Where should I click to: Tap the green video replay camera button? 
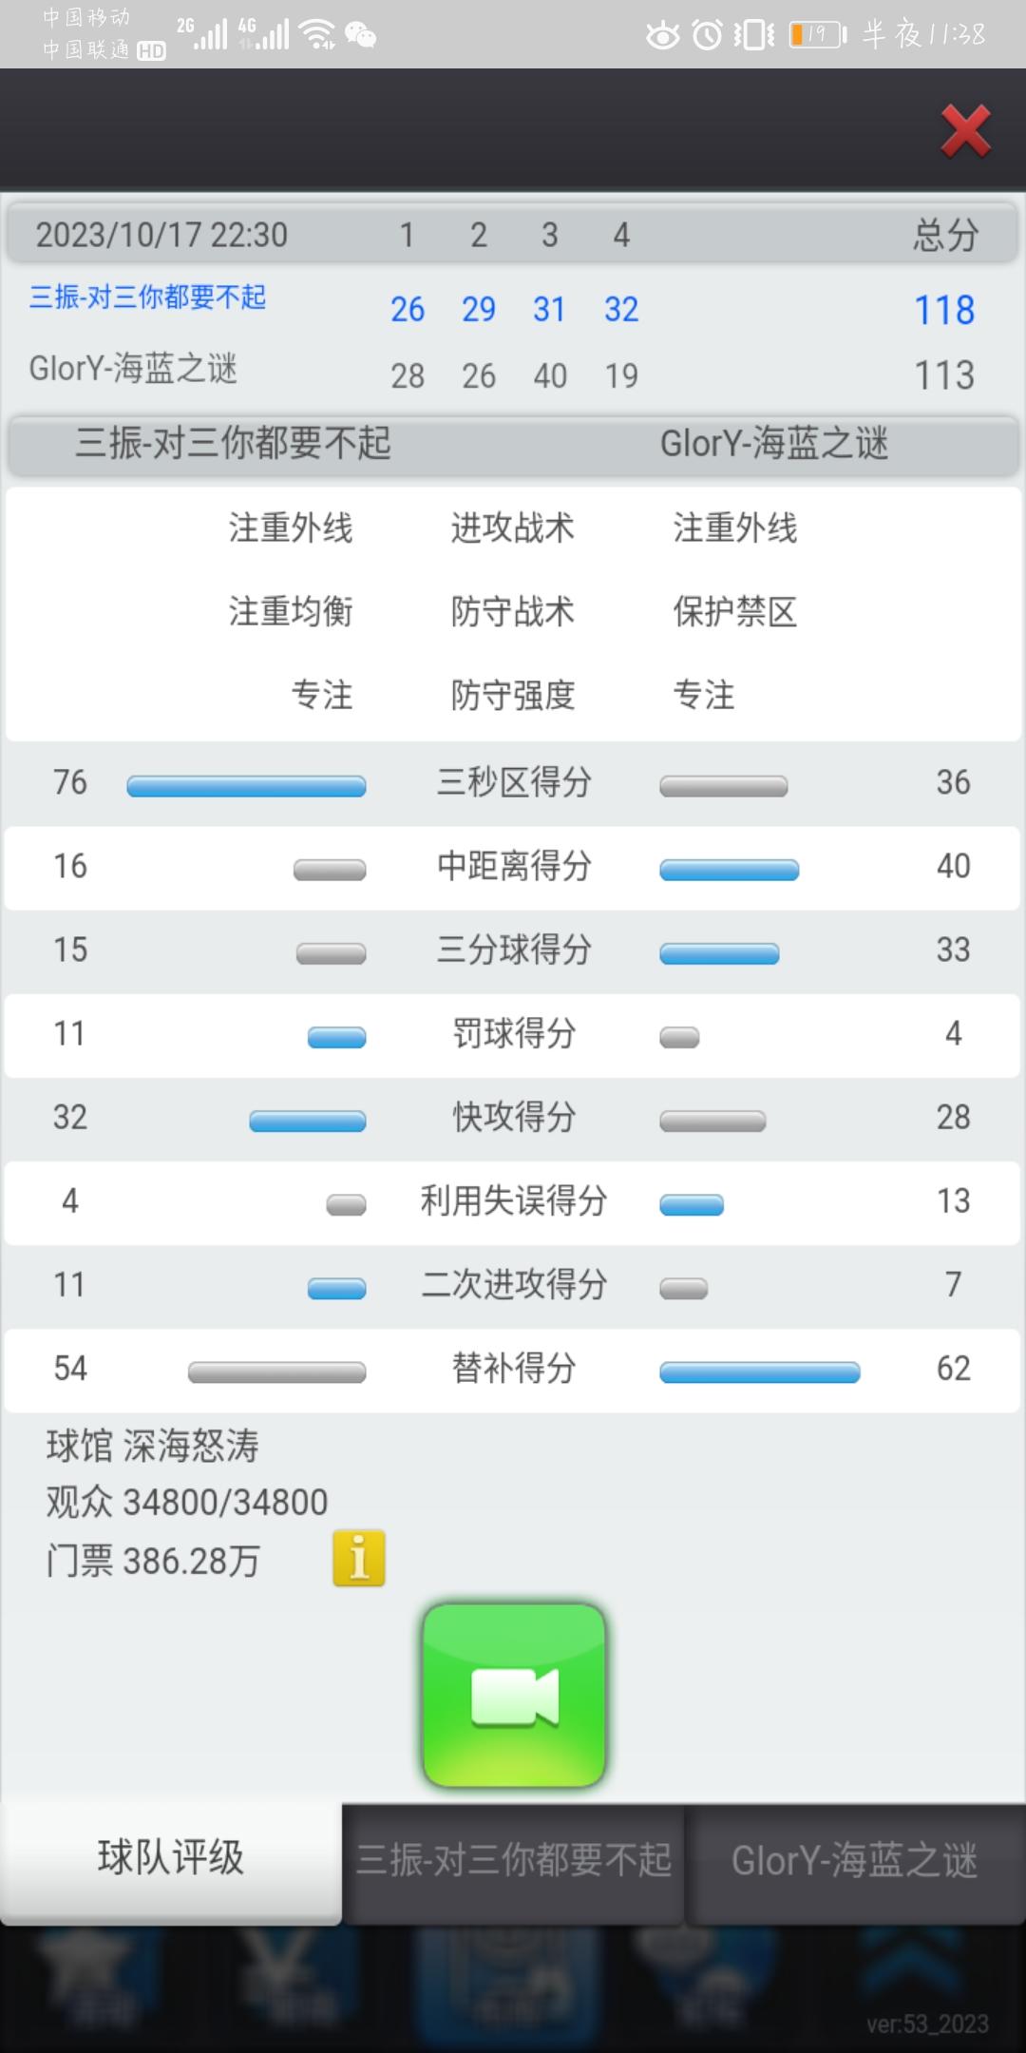click(x=514, y=1696)
